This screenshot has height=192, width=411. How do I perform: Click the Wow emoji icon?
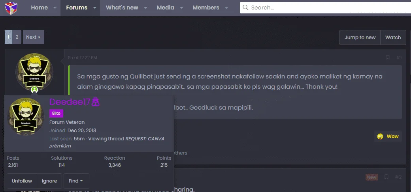380,136
